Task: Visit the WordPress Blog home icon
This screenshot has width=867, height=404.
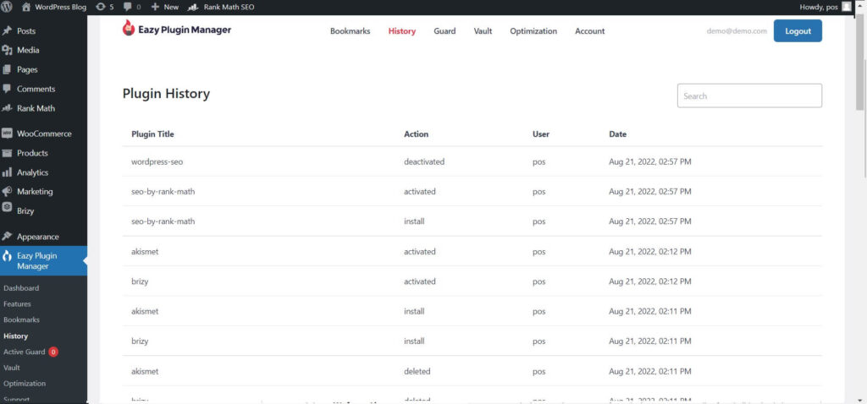Action: (26, 7)
